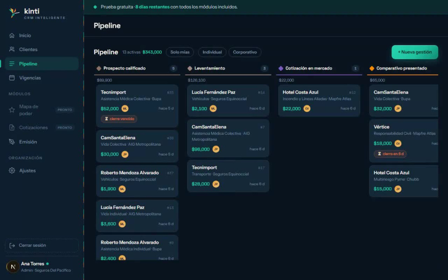Click Tecnimport Transporte card title
The height and width of the screenshot is (280, 448).
coord(204,168)
